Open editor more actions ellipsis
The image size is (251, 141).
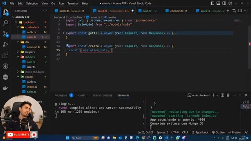click(x=246, y=11)
